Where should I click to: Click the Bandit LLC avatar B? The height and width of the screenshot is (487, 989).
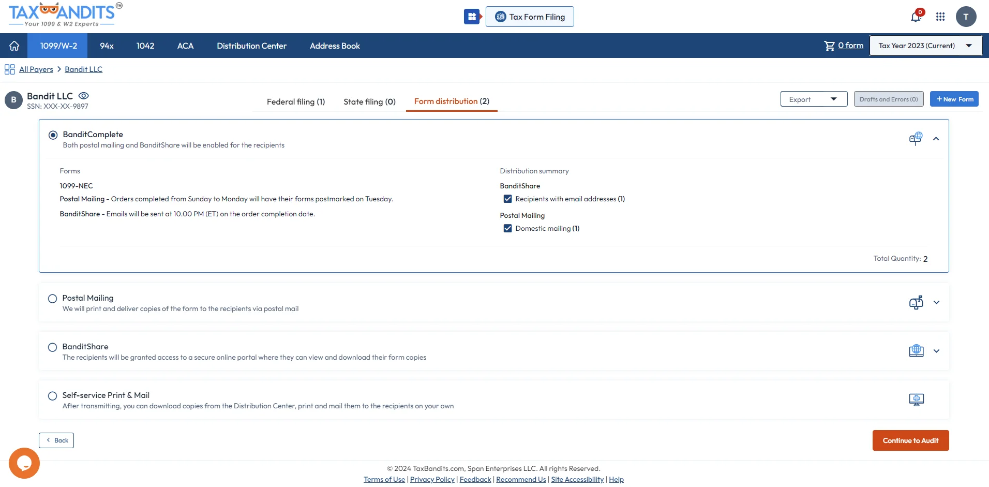click(x=13, y=100)
